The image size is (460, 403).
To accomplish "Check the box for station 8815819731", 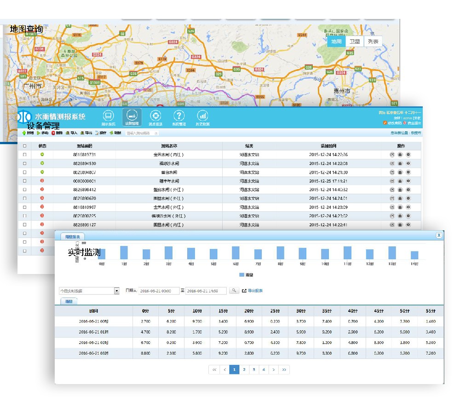I will pyautogui.click(x=25, y=155).
